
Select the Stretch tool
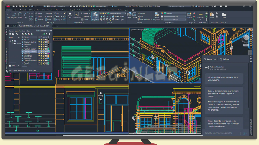(39, 20)
